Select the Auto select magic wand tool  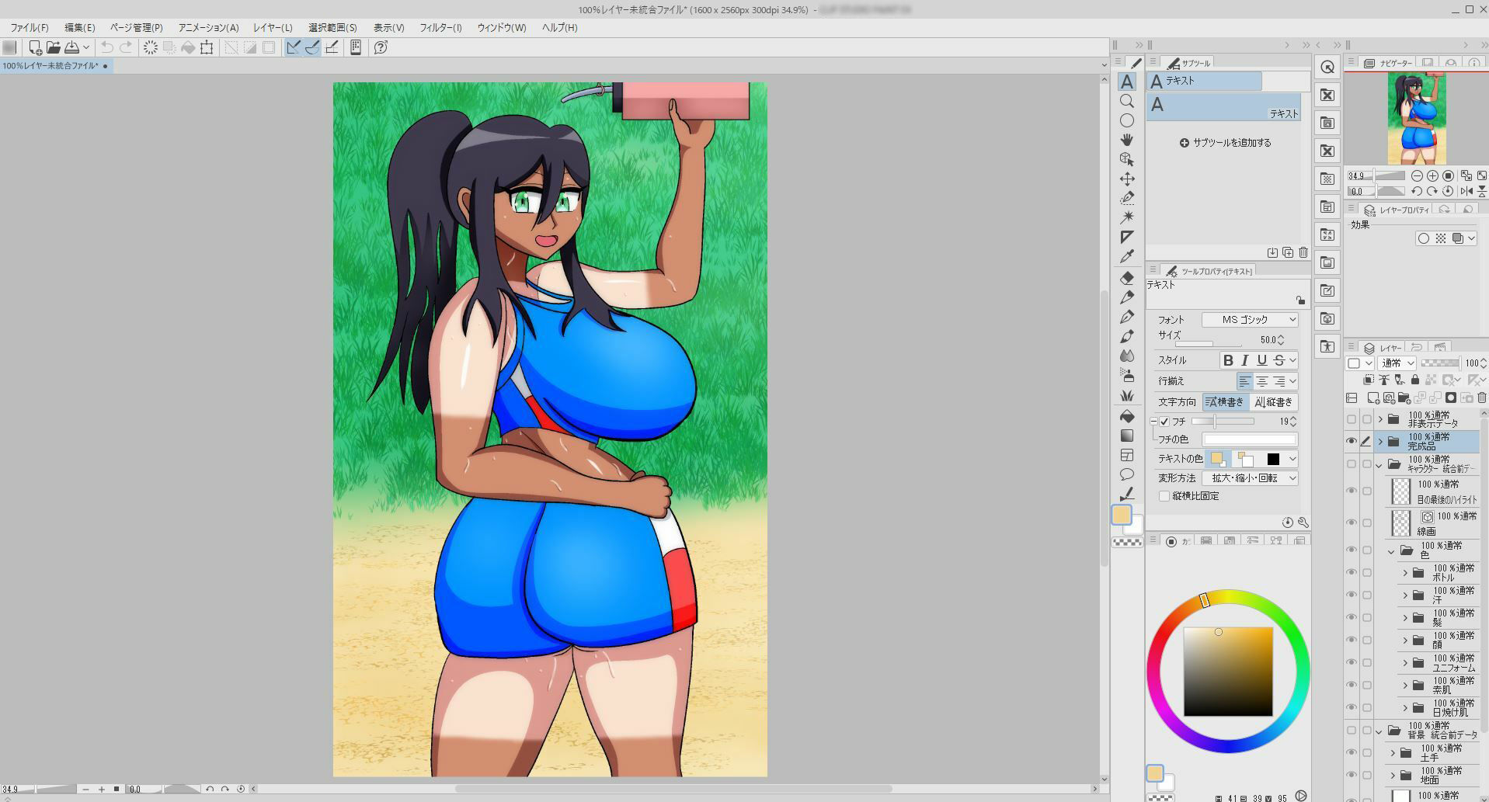pos(1127,217)
